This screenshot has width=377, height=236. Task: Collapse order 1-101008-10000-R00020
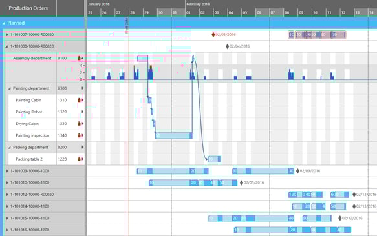tap(6, 46)
